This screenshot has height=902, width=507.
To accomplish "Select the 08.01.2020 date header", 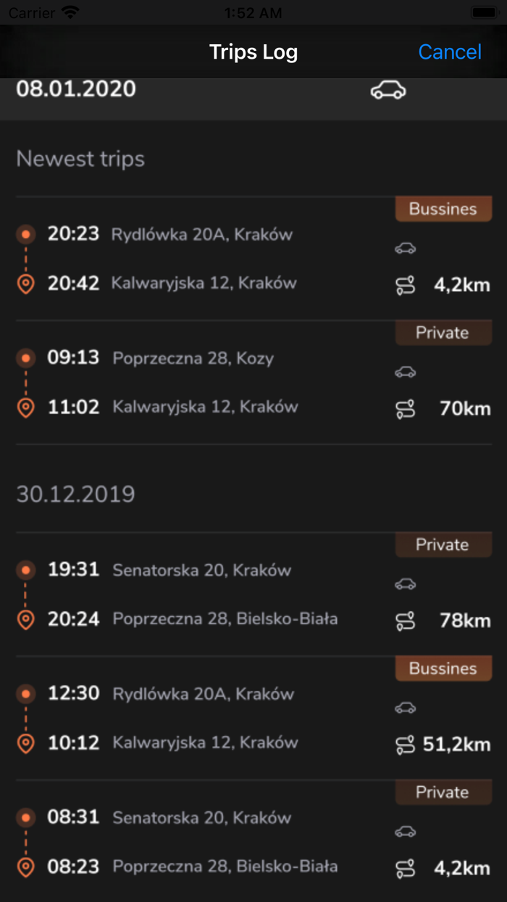I will 76,89.
